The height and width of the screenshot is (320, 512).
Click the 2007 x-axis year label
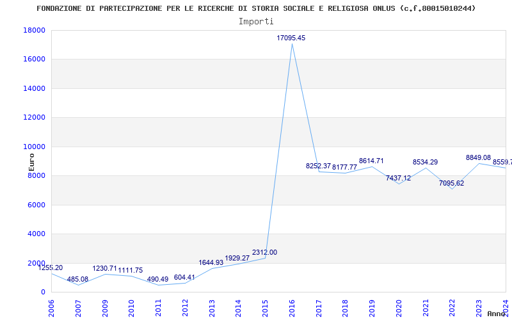pos(78,308)
